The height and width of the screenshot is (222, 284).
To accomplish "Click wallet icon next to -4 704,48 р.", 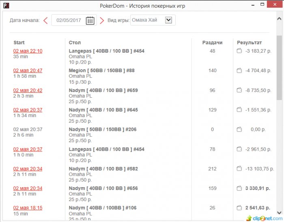I will click(x=239, y=70).
